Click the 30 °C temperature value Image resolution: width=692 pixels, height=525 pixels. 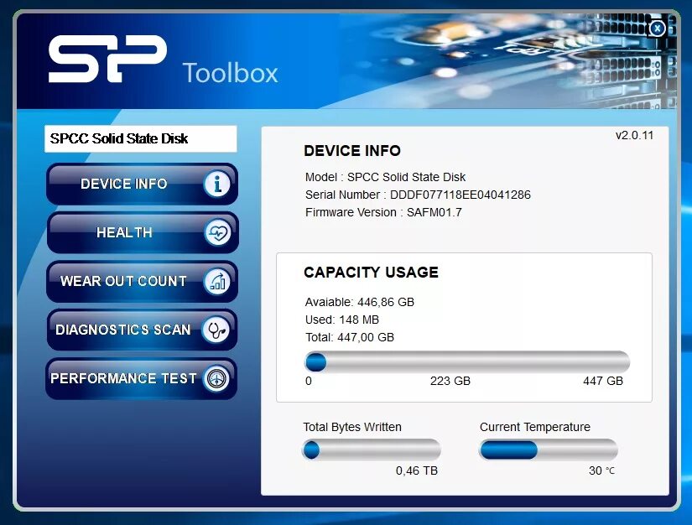point(601,470)
